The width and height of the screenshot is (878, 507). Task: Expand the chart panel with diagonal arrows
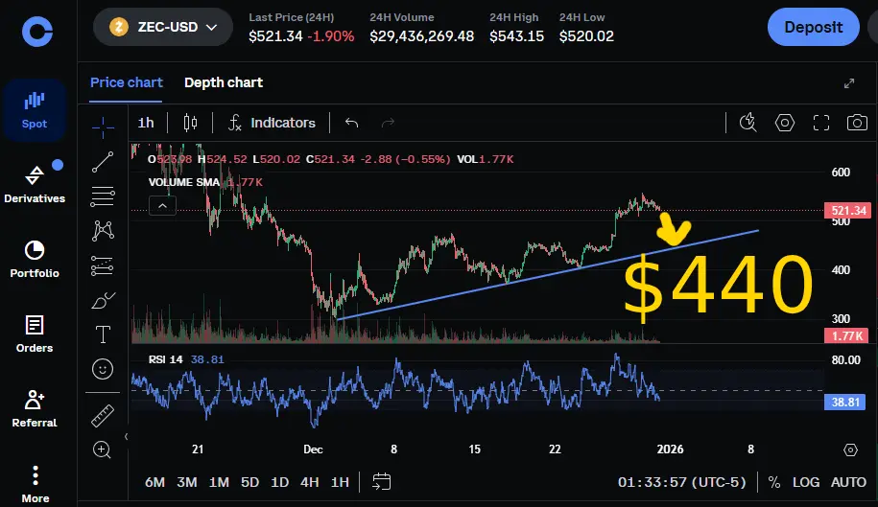pos(849,83)
